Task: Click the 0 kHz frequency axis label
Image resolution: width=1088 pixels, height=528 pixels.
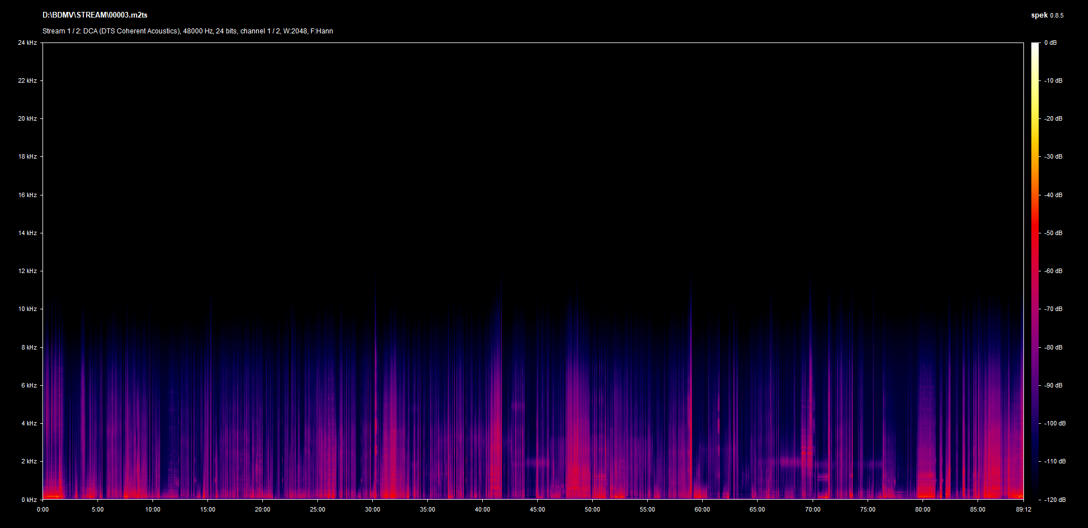Action: [29, 500]
